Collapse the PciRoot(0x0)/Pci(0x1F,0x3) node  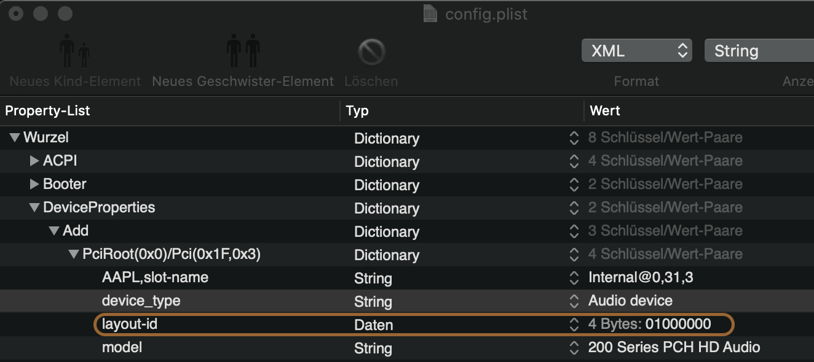pos(74,255)
